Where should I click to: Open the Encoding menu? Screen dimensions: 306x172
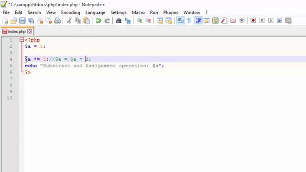(x=71, y=12)
